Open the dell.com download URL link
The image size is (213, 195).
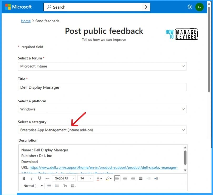103,168
